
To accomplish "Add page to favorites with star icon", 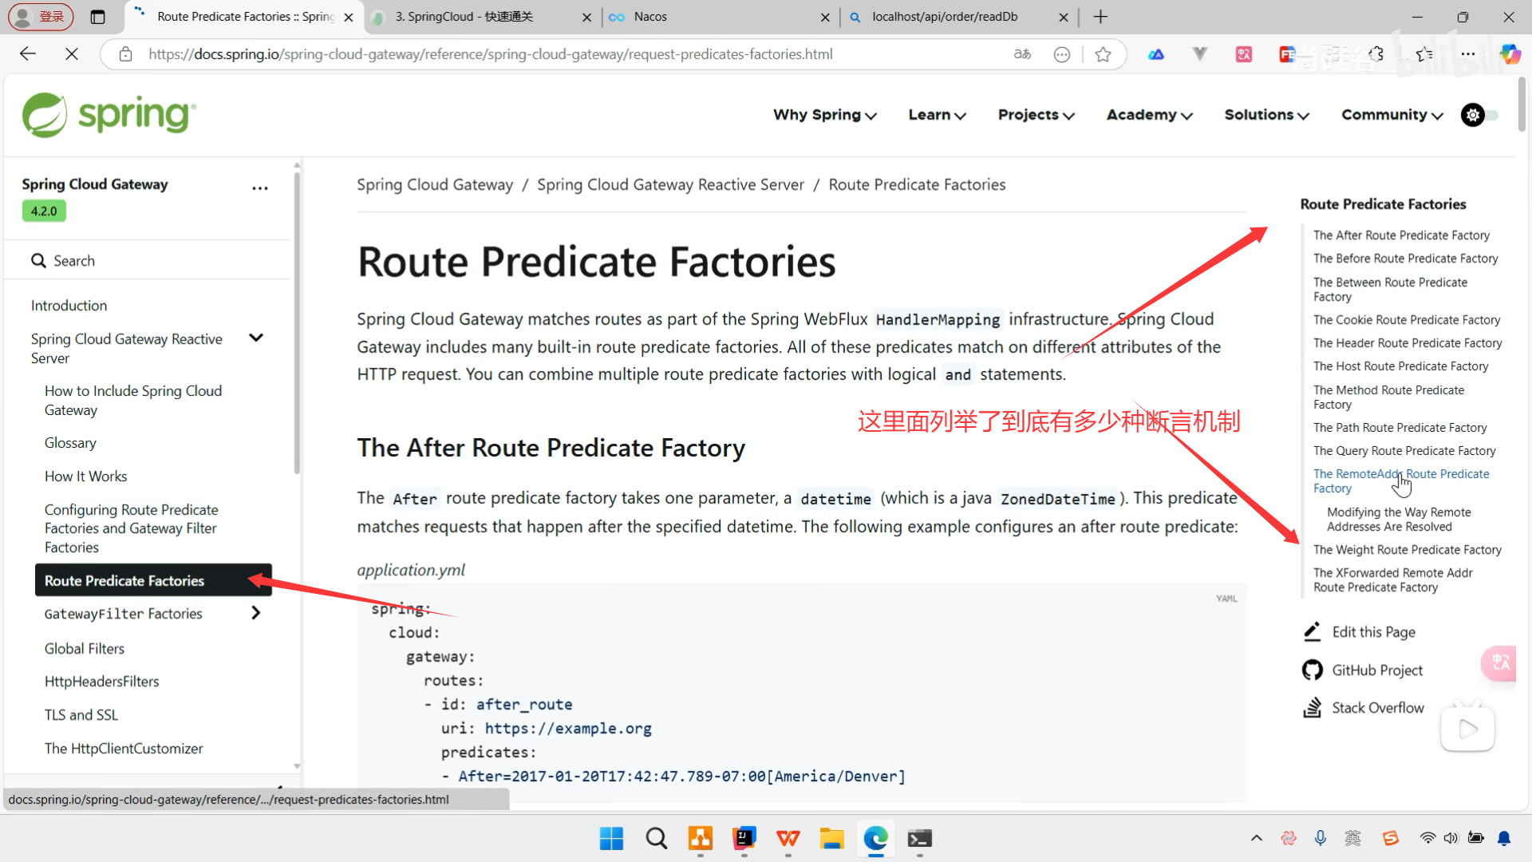I will click(x=1103, y=54).
